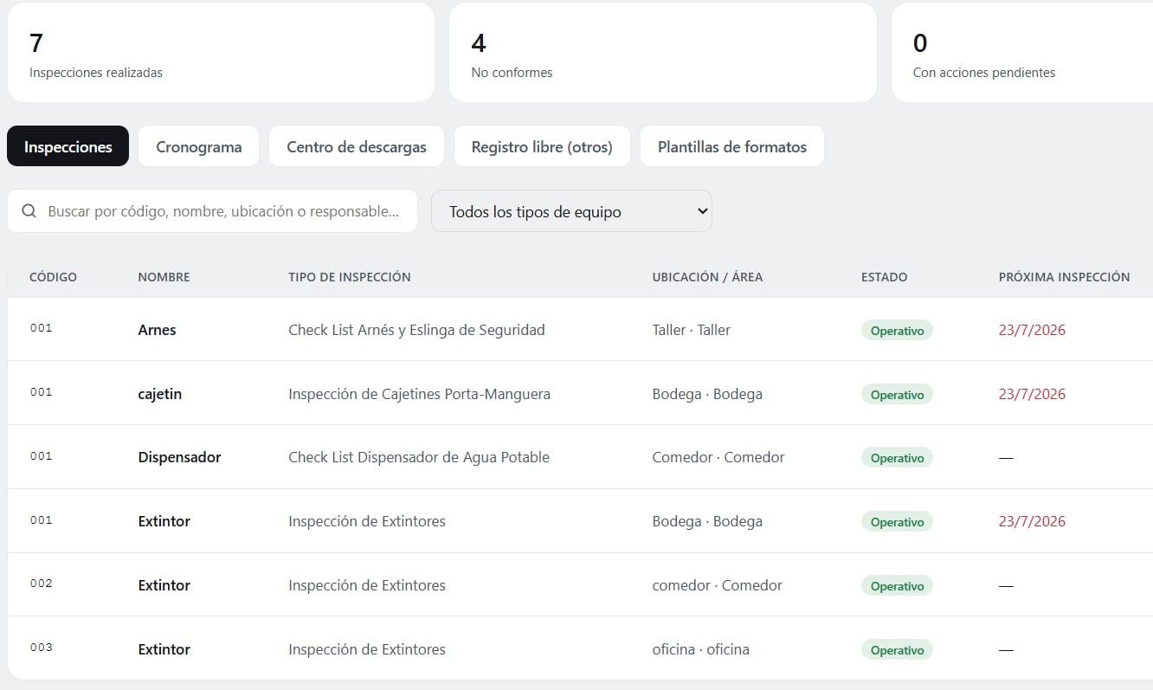Image resolution: width=1153 pixels, height=690 pixels.
Task: Click Inspección de Cajetines Porta-Manguera
Action: [x=419, y=394]
